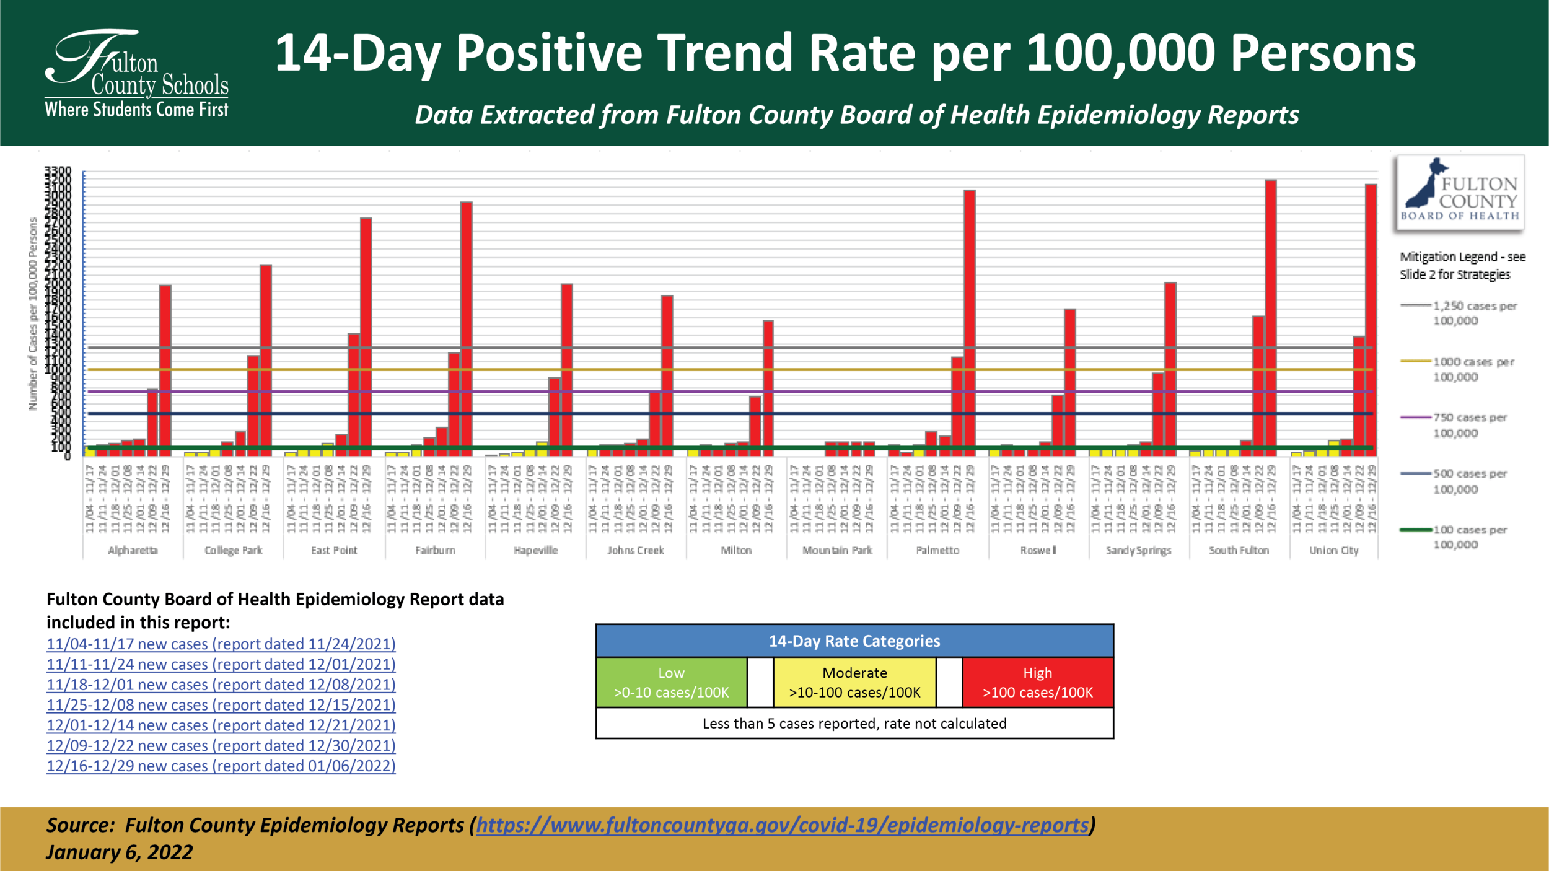Open the 12/09-12/22 new cases report link
The image size is (1549, 871).
point(221,745)
